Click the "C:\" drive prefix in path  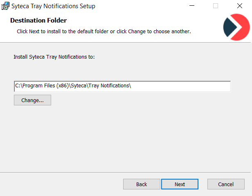[x=18, y=86]
